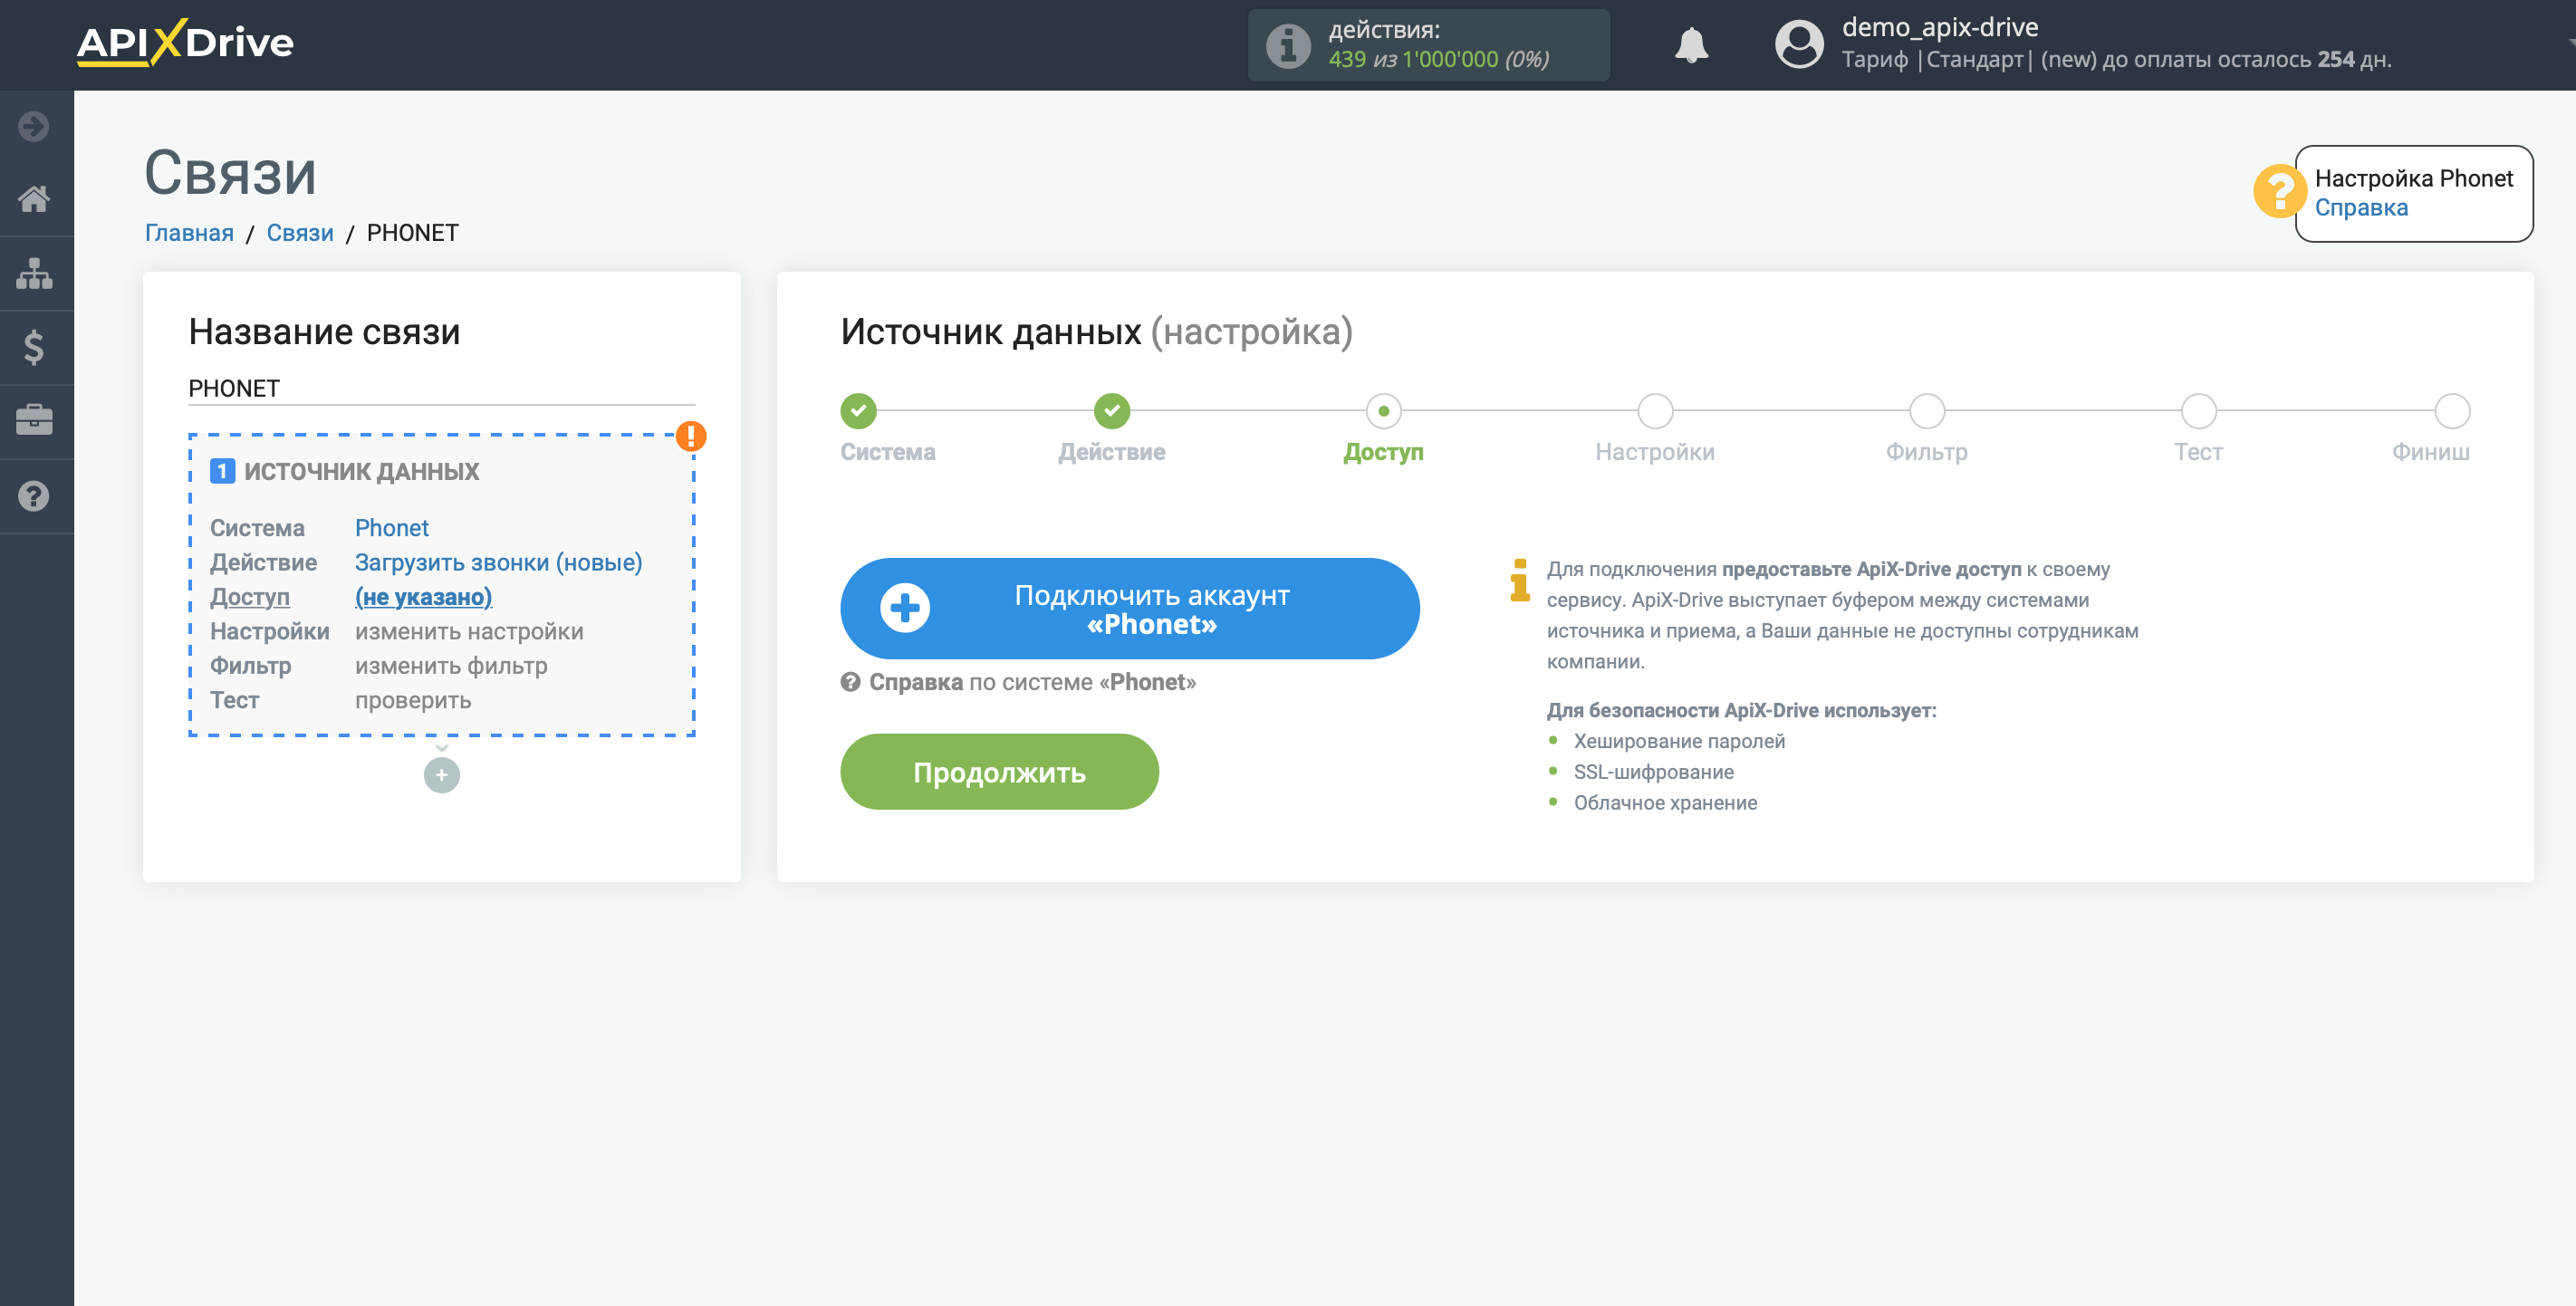Click yellow info icon beside description
Image resolution: width=2576 pixels, height=1306 pixels.
click(1519, 580)
